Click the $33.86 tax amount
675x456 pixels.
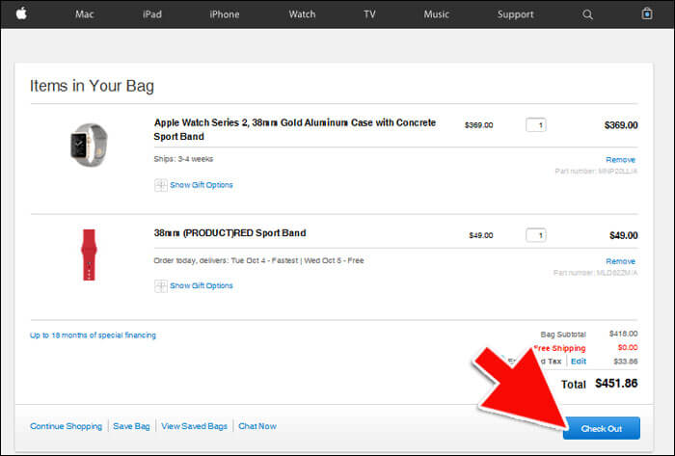626,362
